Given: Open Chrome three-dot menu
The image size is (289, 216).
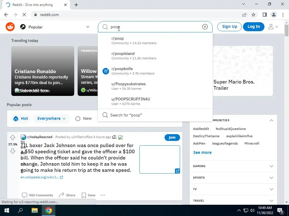Looking at the screenshot, I should click(x=283, y=15).
